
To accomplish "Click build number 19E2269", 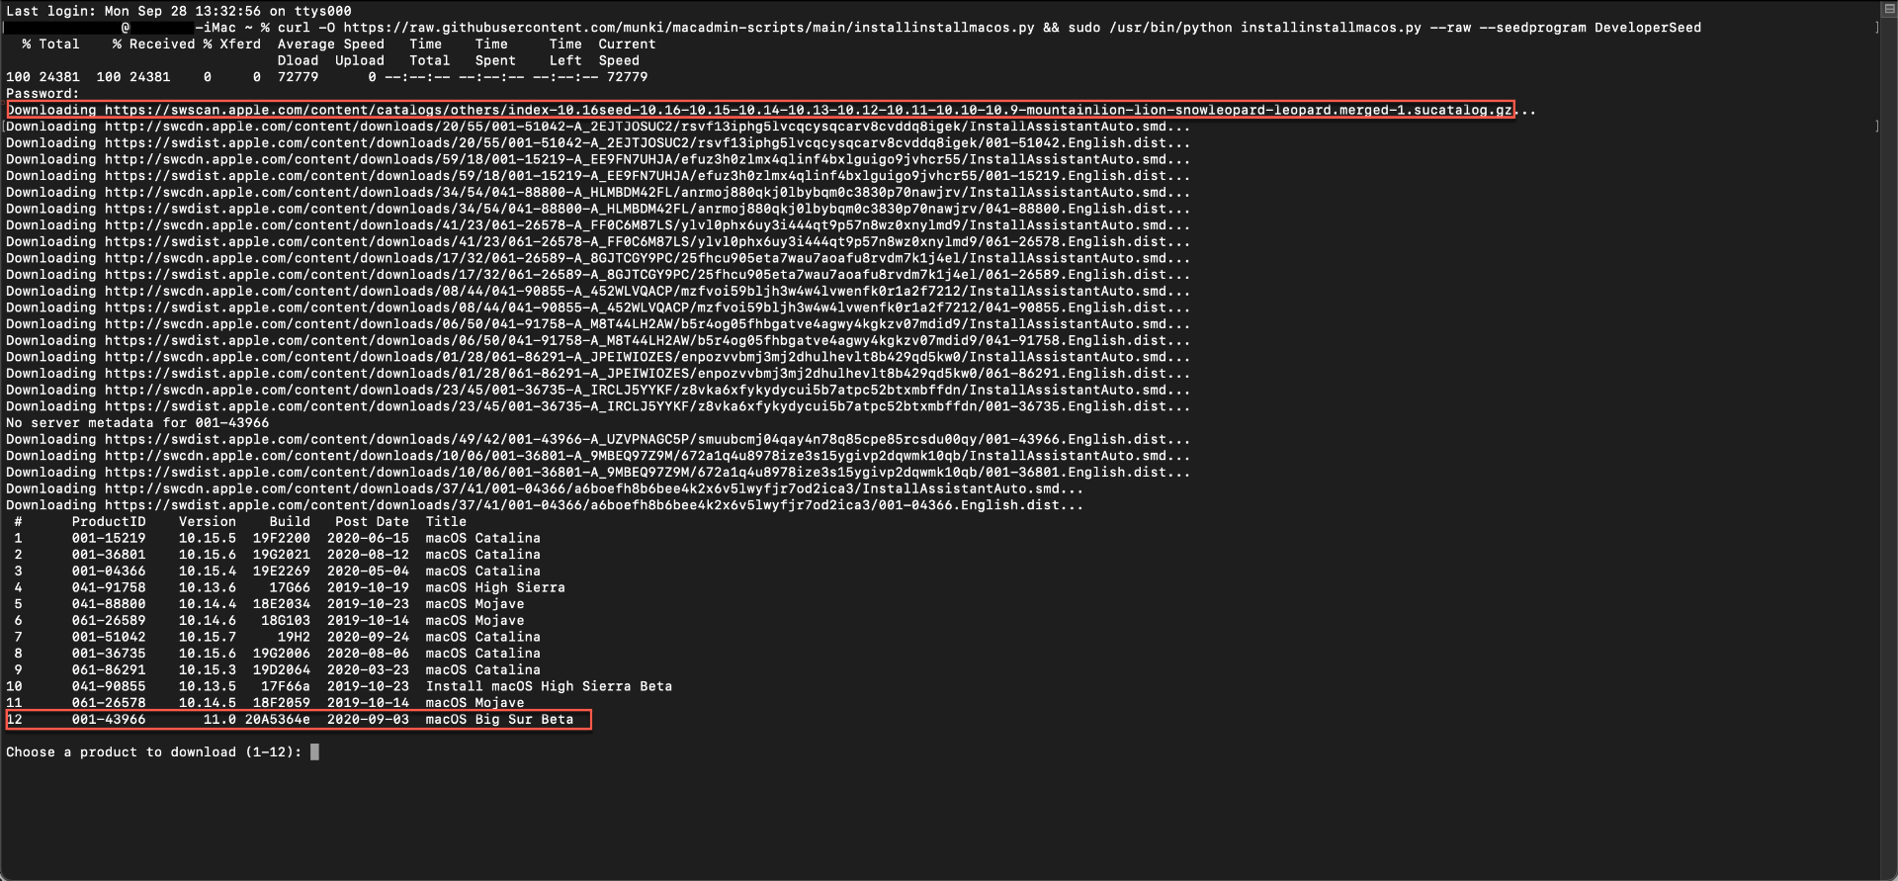I will pos(282,572).
